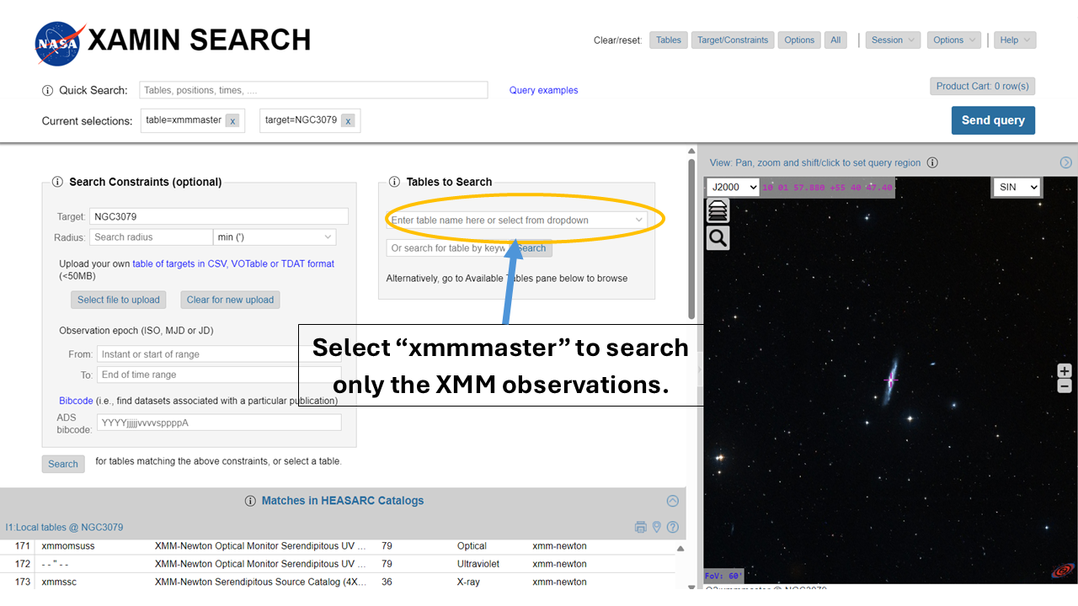The width and height of the screenshot is (1078, 606).
Task: Click the print icon in results header
Action: click(640, 528)
